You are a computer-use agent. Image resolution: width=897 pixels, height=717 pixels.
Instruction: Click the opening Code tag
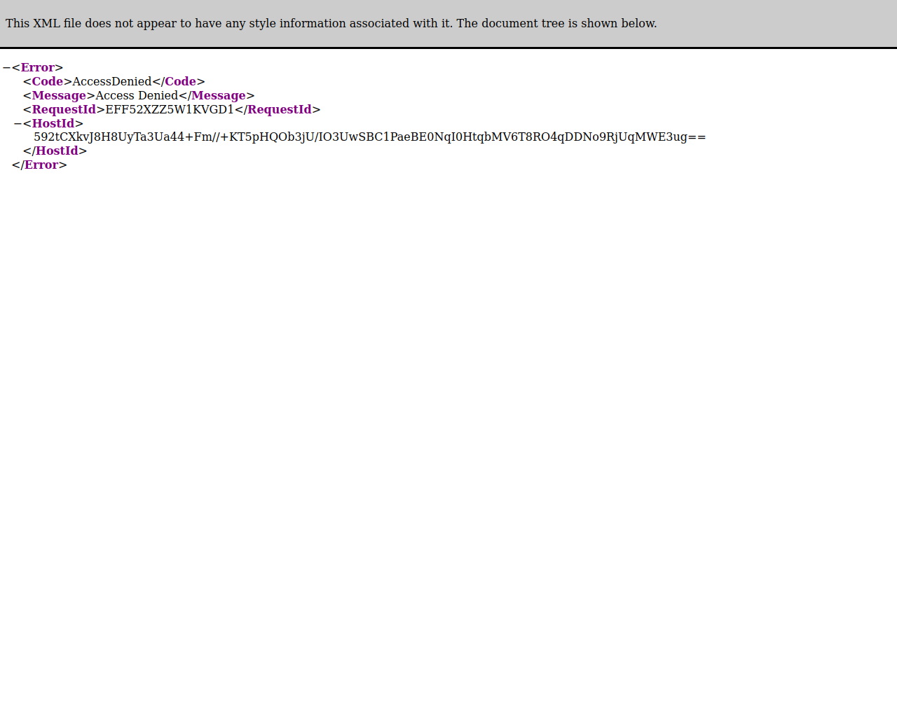[48, 82]
